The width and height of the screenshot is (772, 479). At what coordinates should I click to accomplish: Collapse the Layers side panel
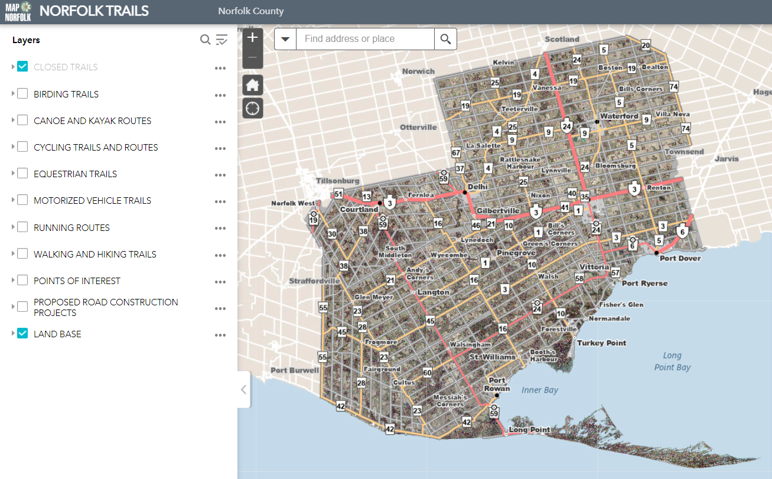pos(243,389)
